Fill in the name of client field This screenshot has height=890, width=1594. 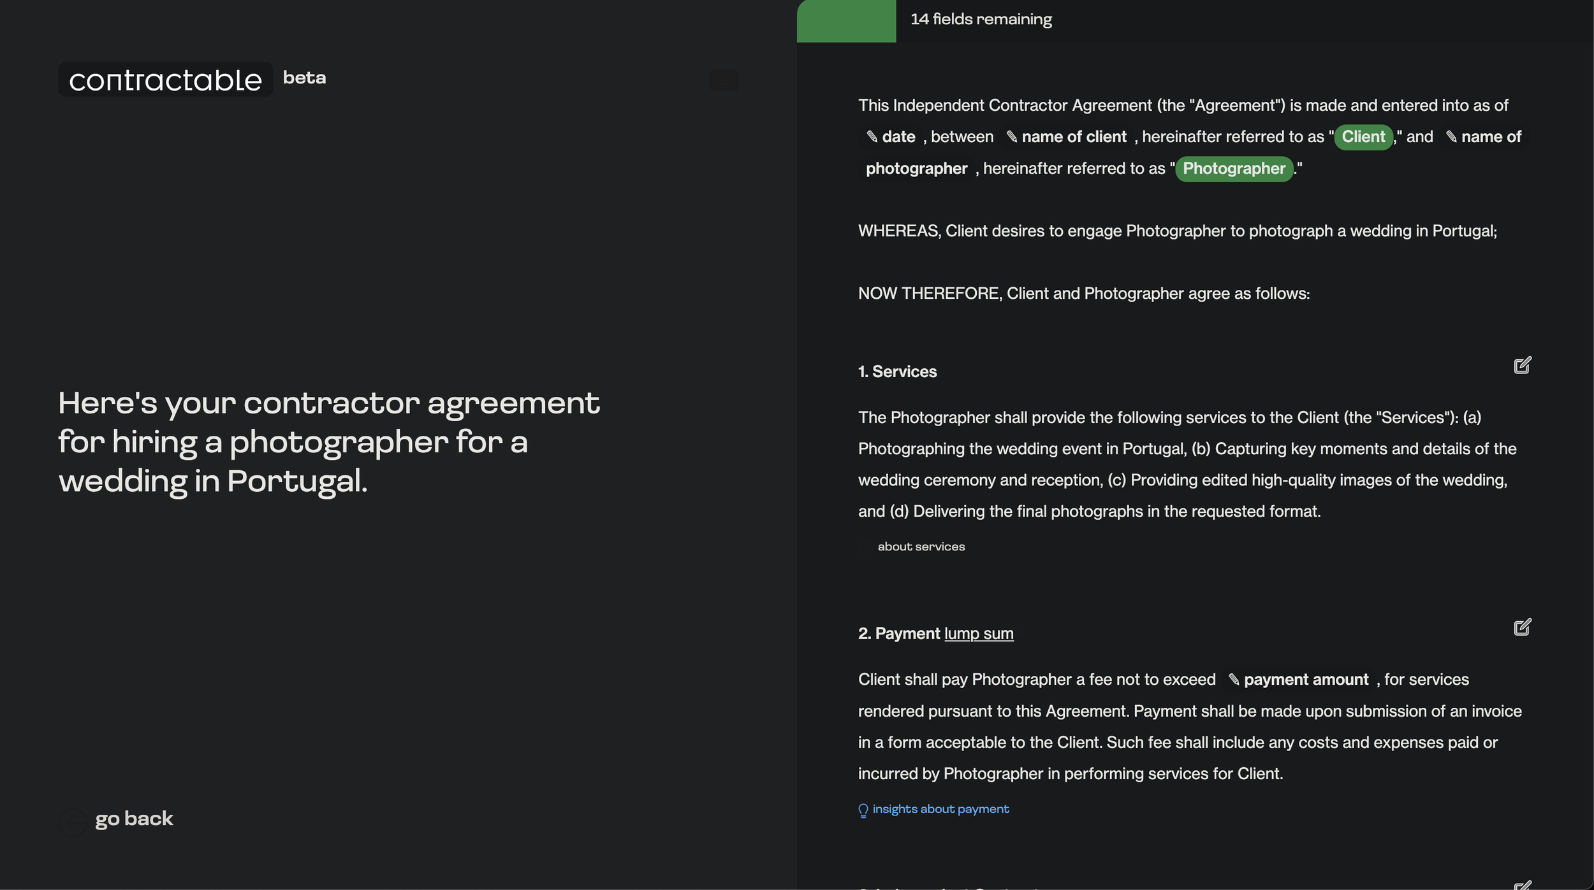coord(1066,137)
